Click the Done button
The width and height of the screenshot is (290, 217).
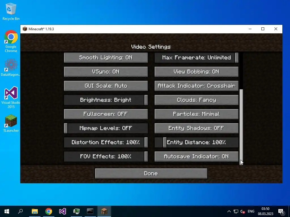pyautogui.click(x=151, y=173)
